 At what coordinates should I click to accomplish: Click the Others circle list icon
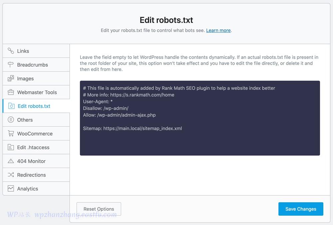coord(11,120)
